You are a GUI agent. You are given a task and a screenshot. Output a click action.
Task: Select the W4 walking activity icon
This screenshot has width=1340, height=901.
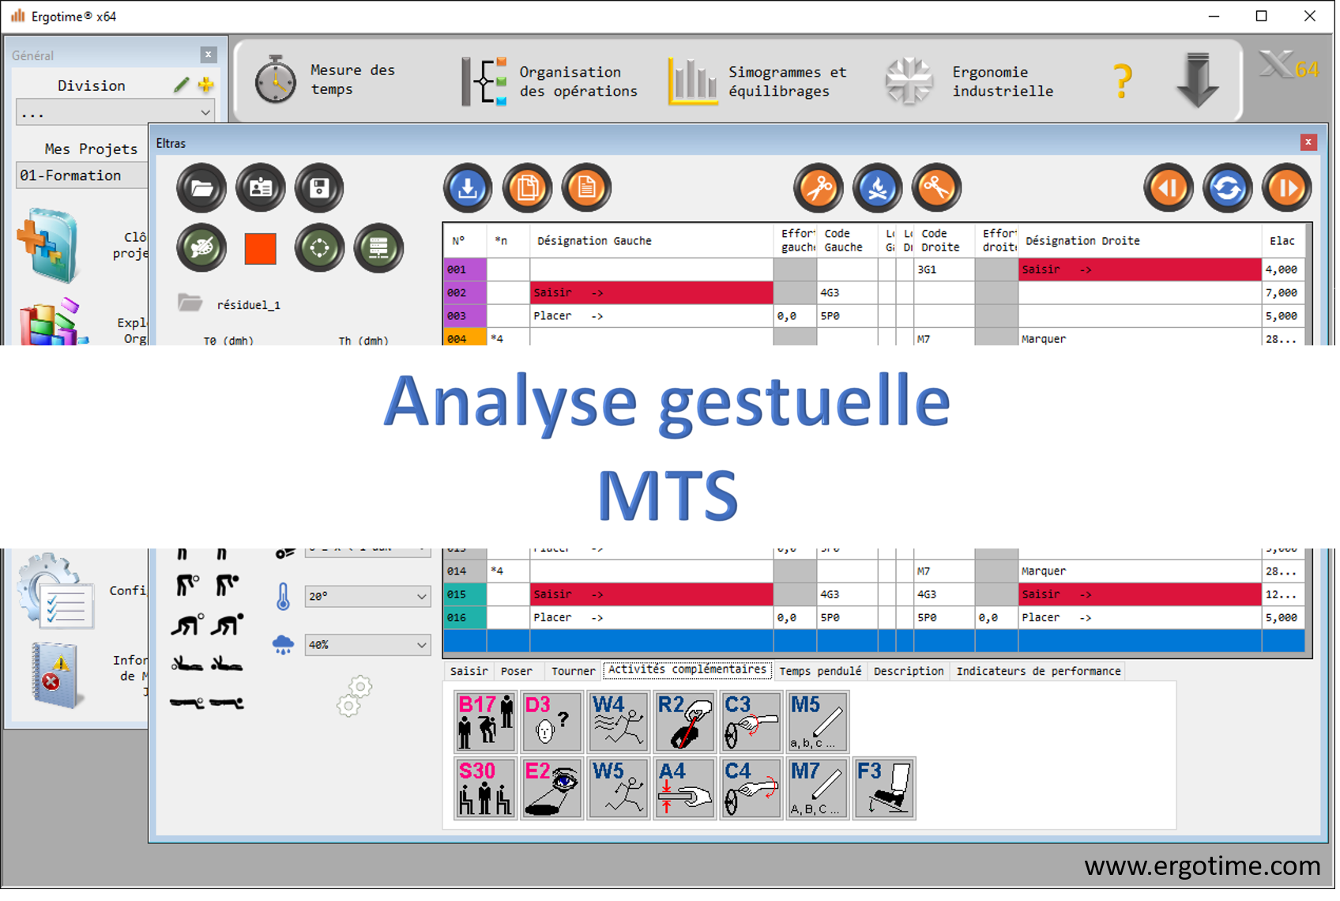coord(619,722)
